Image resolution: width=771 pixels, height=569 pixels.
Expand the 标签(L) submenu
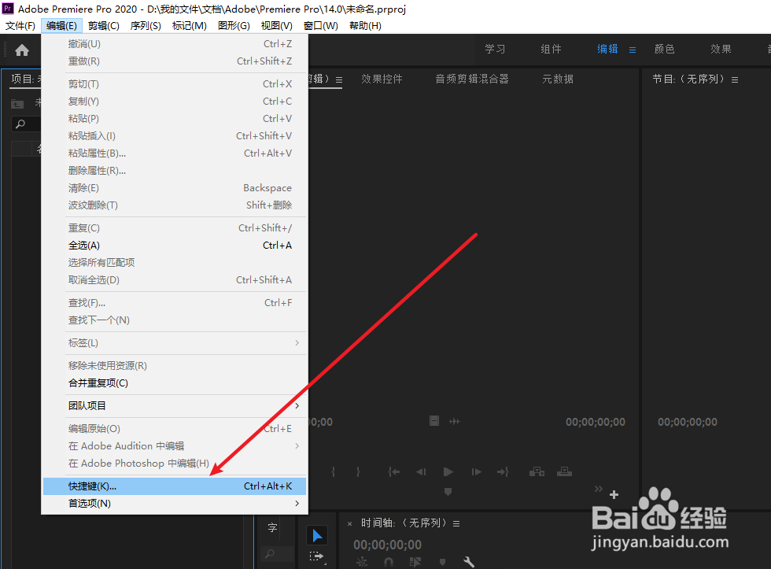pos(297,343)
